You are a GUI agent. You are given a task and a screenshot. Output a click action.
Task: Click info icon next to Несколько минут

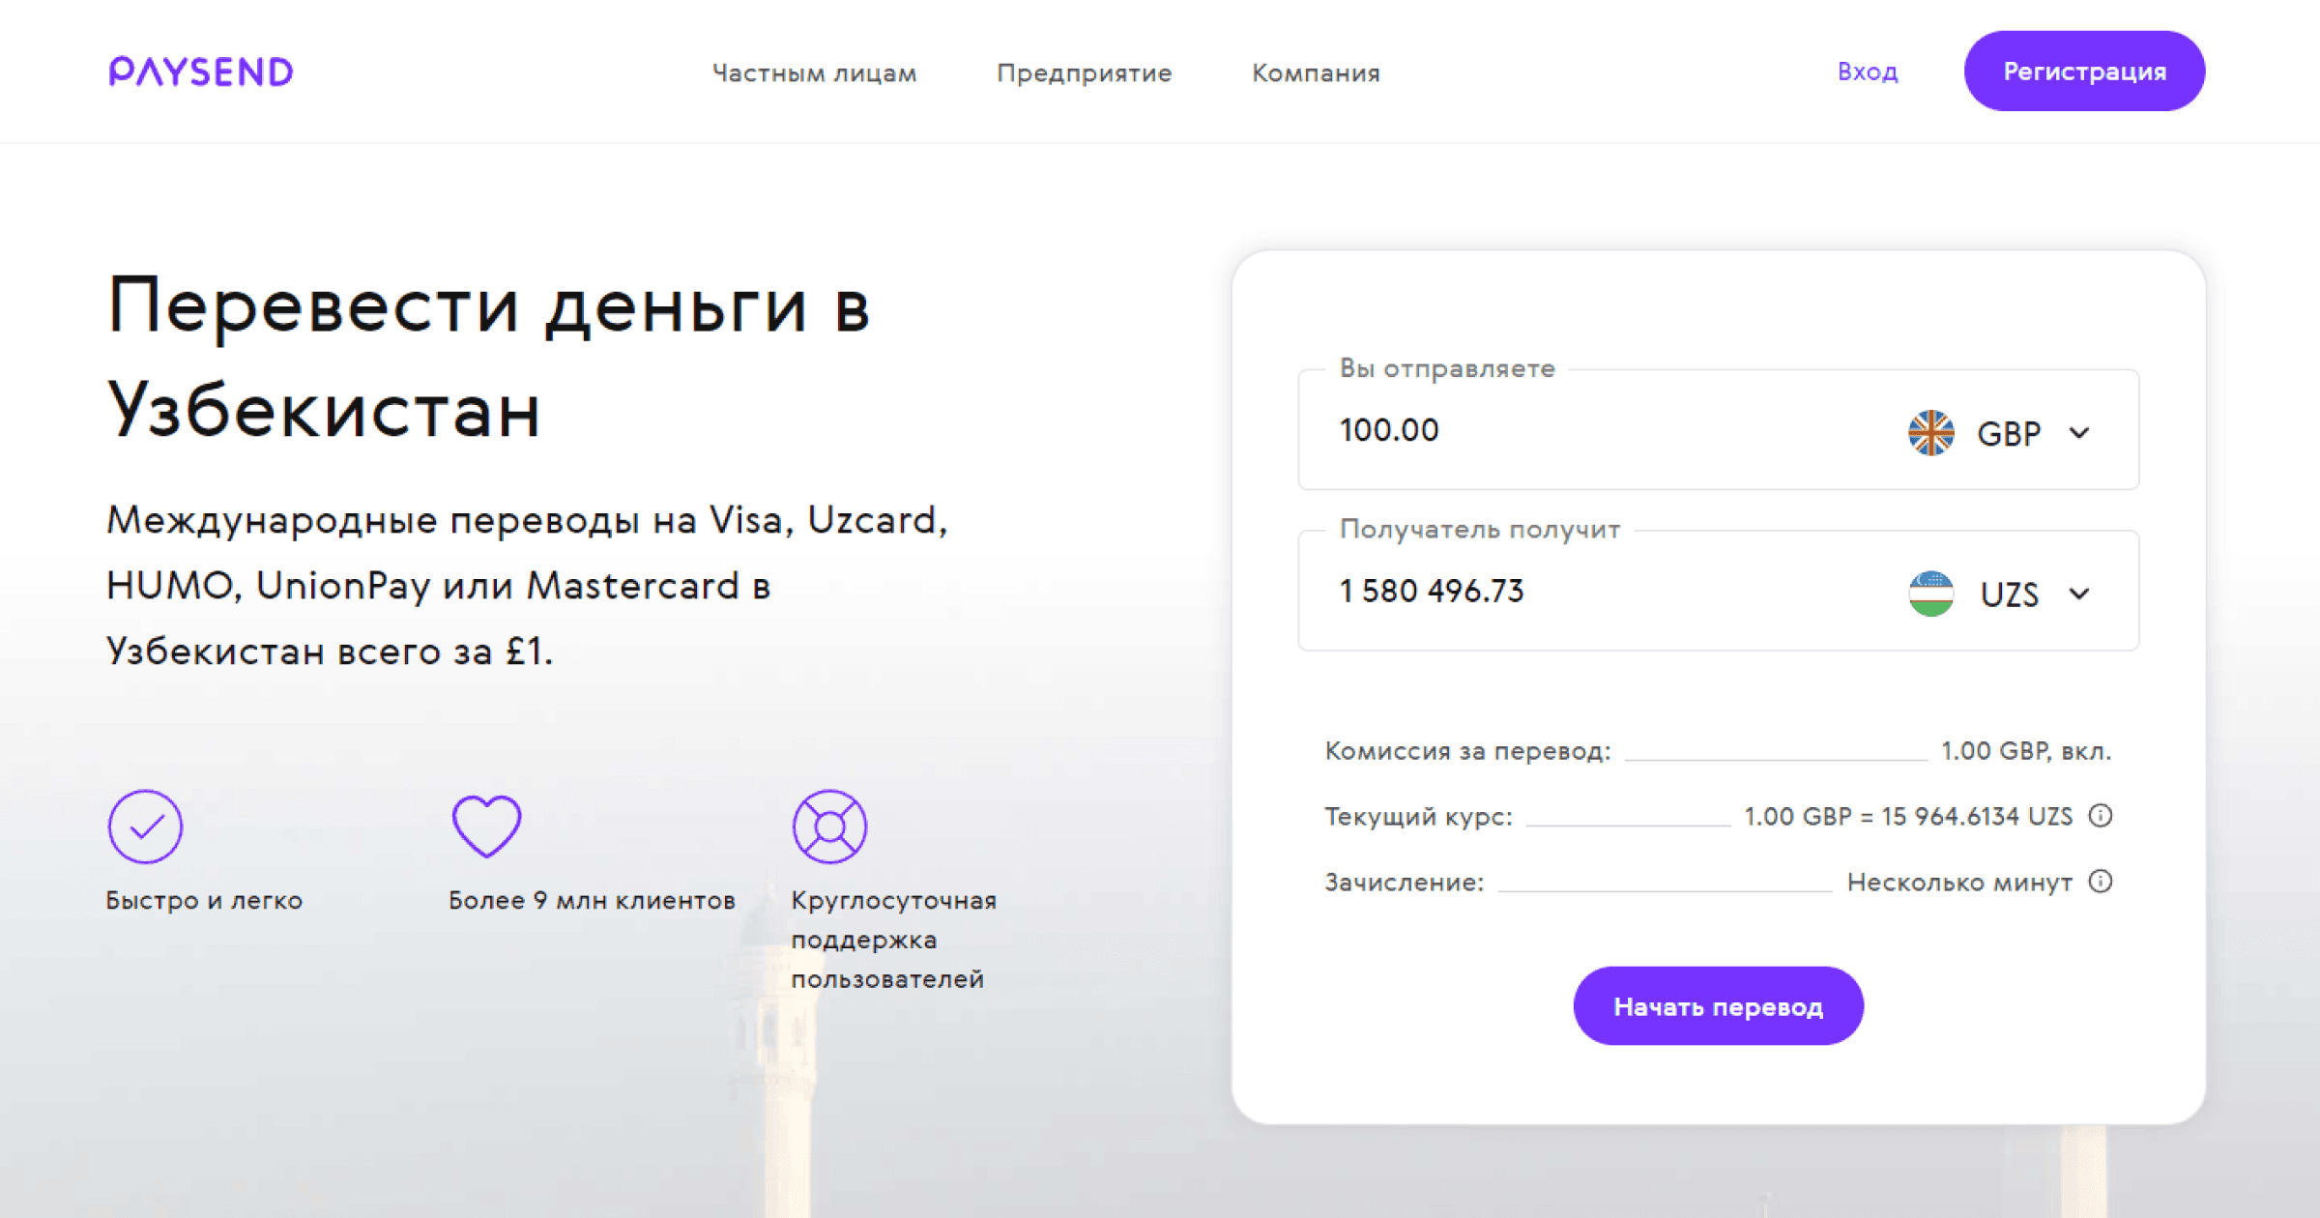pyautogui.click(x=2101, y=882)
